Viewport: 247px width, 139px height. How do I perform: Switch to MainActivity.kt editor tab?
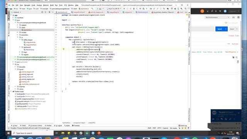142,12
